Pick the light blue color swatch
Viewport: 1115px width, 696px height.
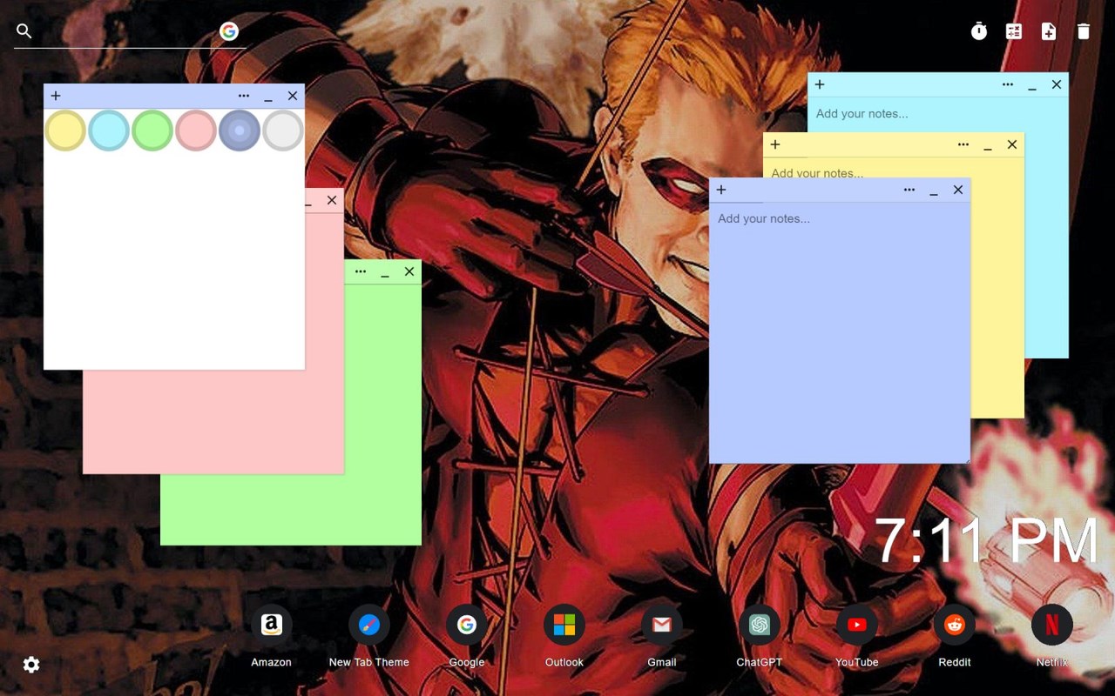pyautogui.click(x=109, y=130)
